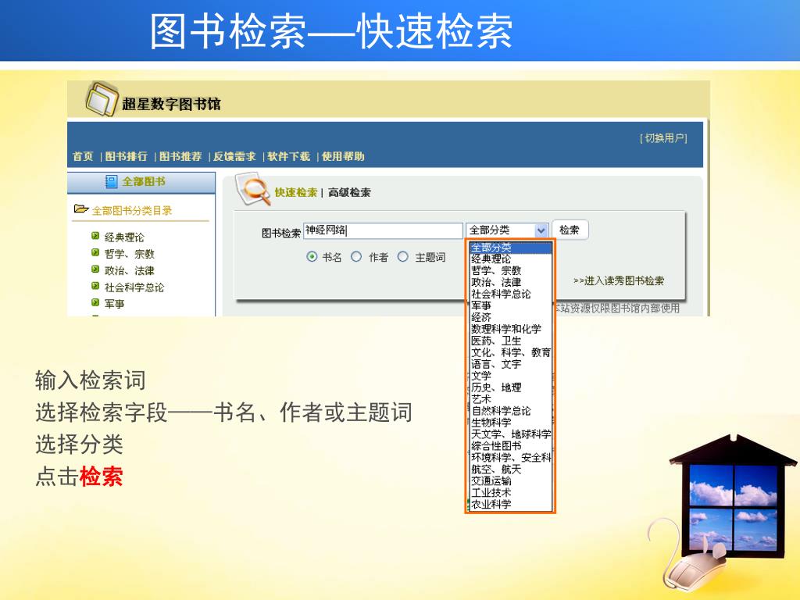Choose 文学 in the dropdown list
The height and width of the screenshot is (600, 800).
(510, 376)
